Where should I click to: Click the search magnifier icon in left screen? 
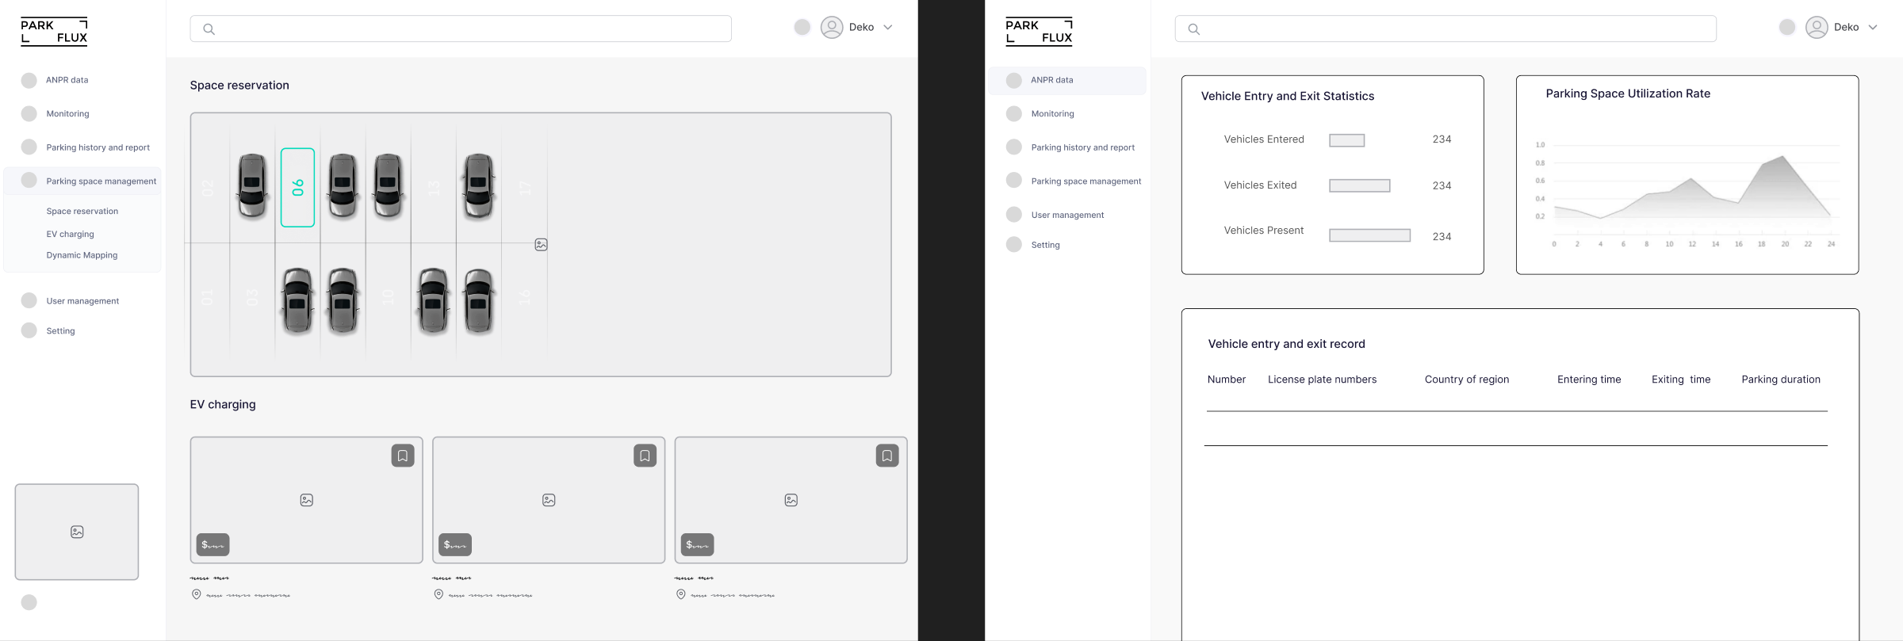click(209, 29)
